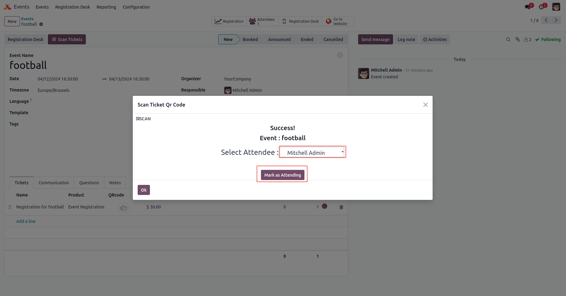566x296 pixels.
Task: Click the paperclip attachments icon
Action: (x=518, y=39)
